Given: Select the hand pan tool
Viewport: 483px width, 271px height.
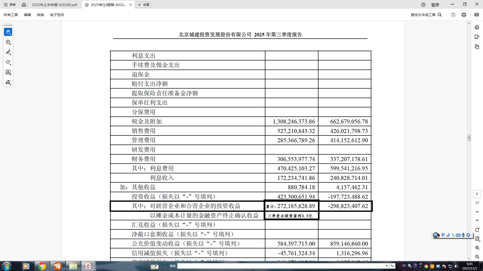Looking at the screenshot, I should point(8,32).
